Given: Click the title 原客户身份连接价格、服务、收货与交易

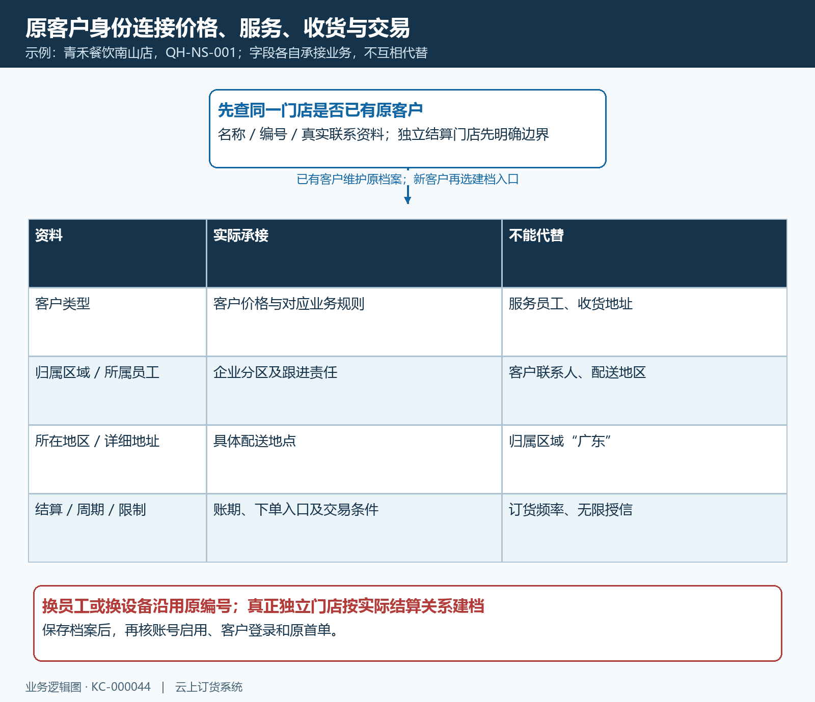Looking at the screenshot, I should [218, 28].
